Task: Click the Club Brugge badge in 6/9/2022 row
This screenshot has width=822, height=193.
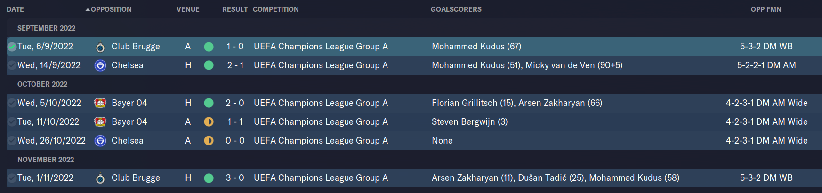Action: pos(100,47)
